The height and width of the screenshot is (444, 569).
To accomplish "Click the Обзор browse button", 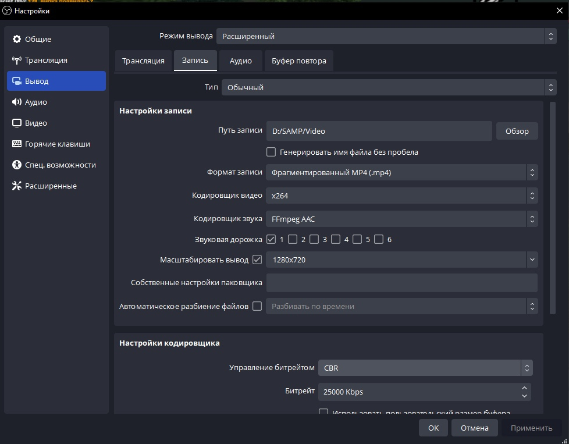I will (517, 131).
